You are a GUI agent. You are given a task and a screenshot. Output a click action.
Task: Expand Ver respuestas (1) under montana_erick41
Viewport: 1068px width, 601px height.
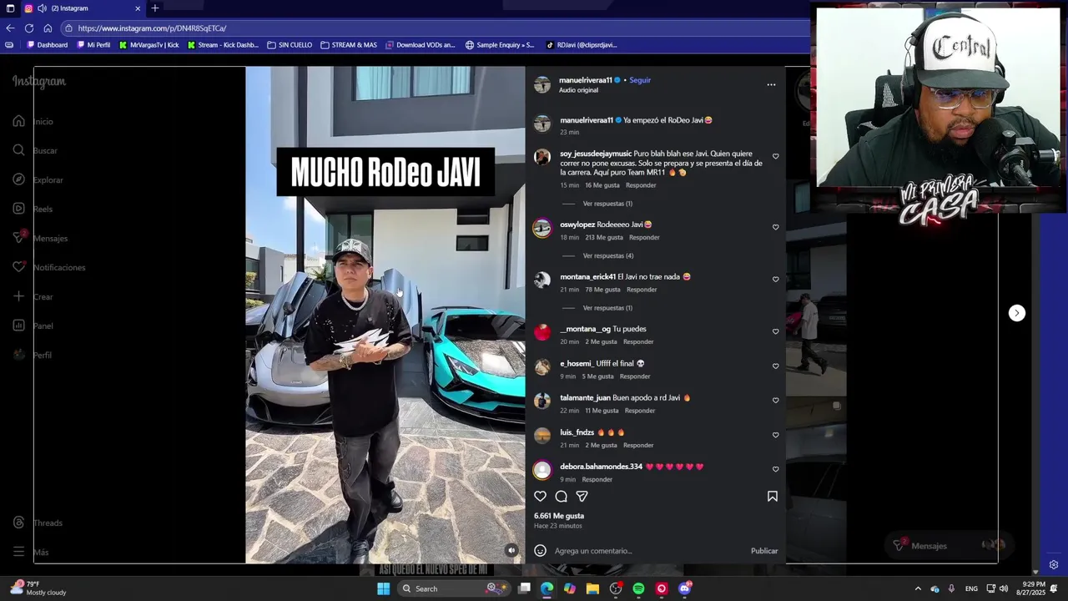(607, 308)
